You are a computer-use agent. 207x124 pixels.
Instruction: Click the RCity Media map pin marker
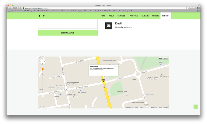coord(103,80)
